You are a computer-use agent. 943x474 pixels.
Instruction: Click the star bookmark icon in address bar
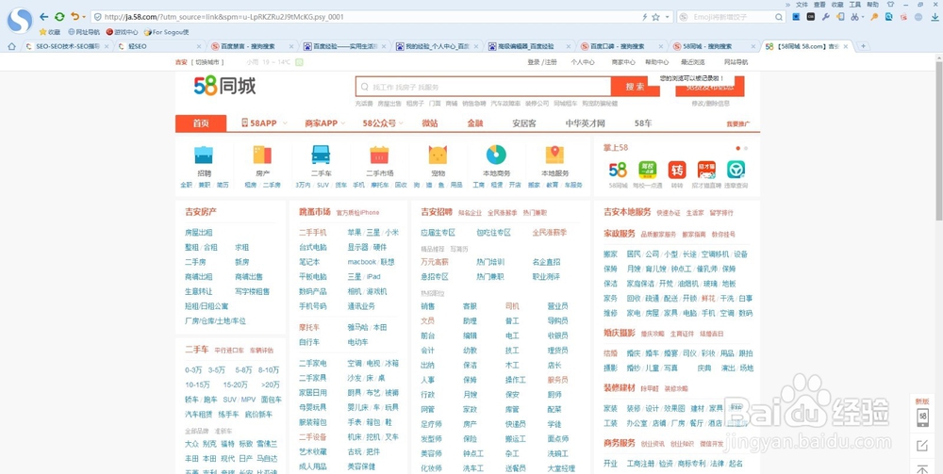(x=655, y=17)
